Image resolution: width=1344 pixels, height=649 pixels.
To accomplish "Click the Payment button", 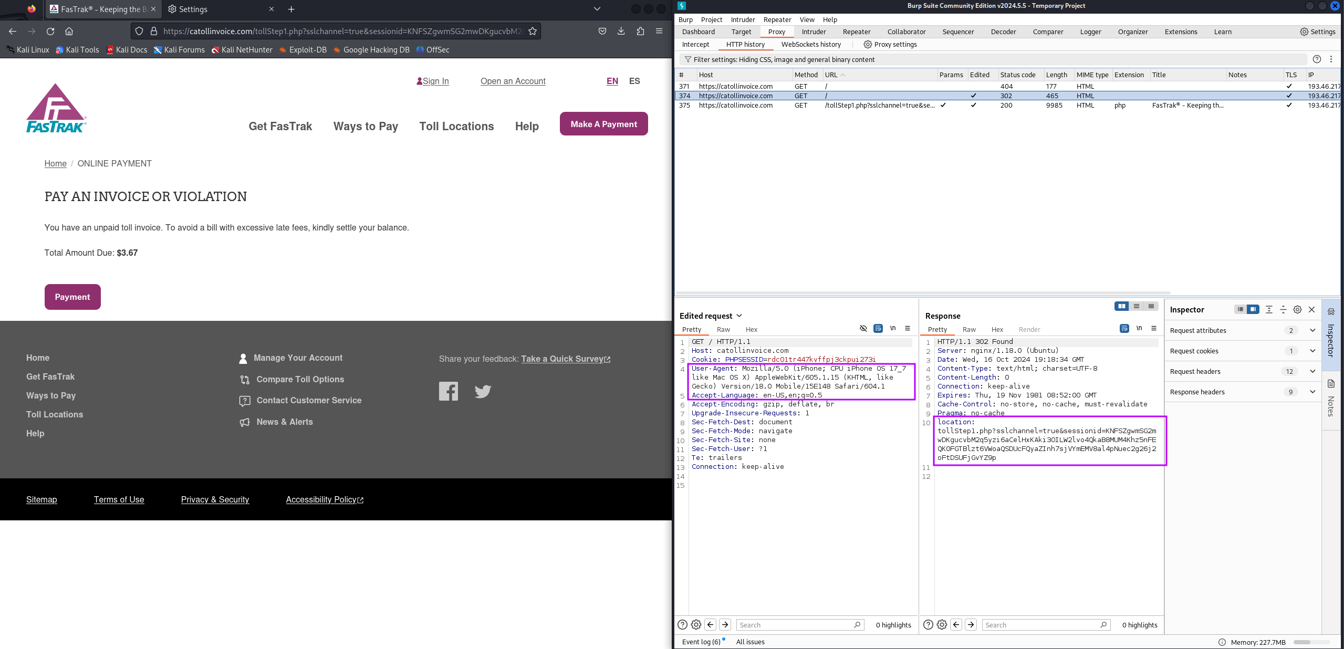I will (x=72, y=297).
